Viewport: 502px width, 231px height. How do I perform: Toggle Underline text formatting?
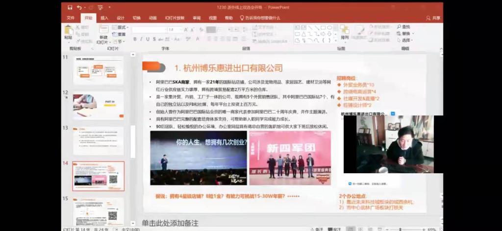[x=149, y=39]
